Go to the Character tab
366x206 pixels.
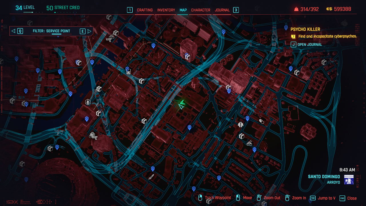tap(200, 10)
